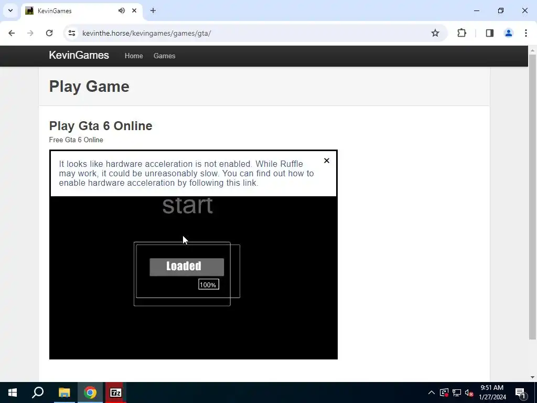537x403 pixels.
Task: Open 7-Zip from the taskbar
Action: point(116,393)
